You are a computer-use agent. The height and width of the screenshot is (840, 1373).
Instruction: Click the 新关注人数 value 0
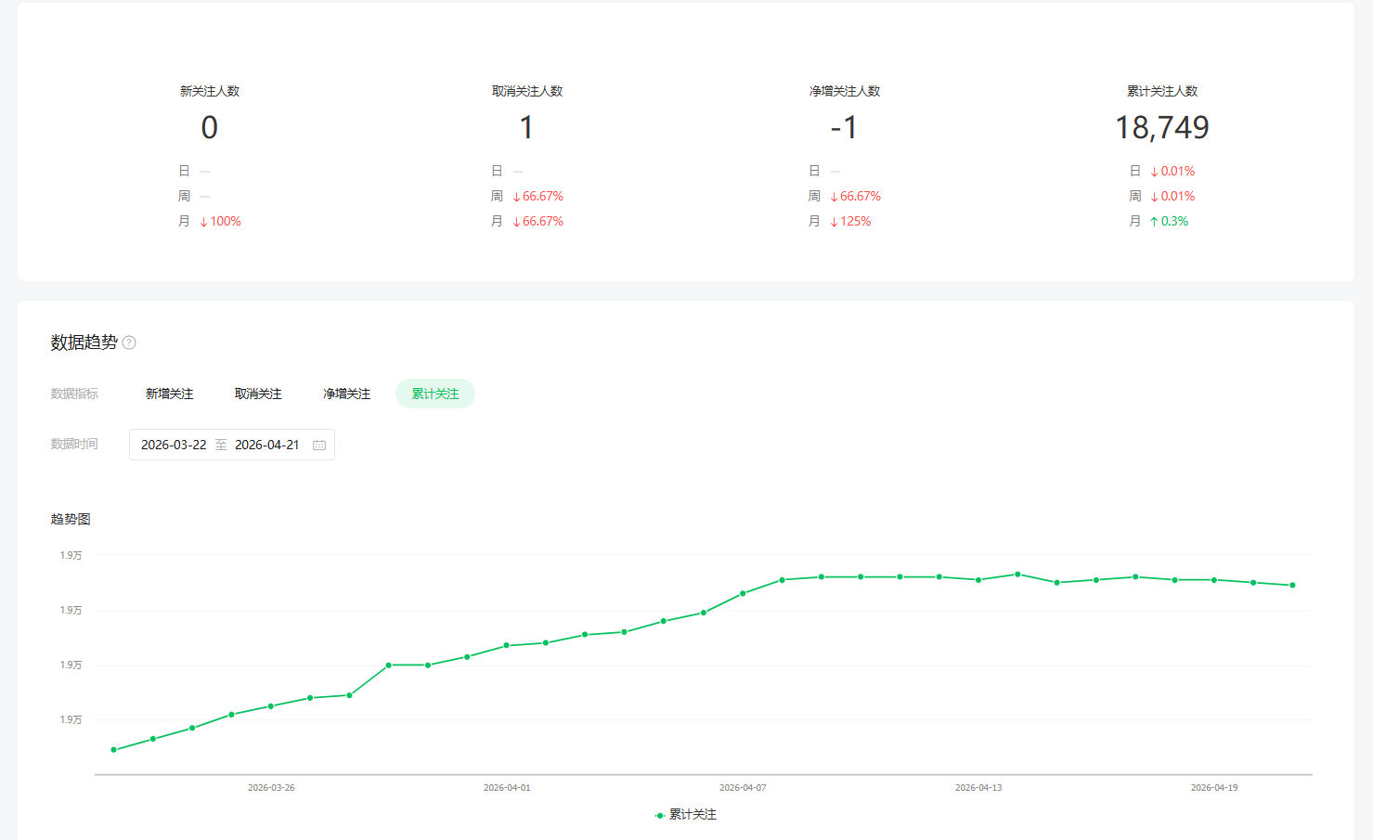pos(210,127)
